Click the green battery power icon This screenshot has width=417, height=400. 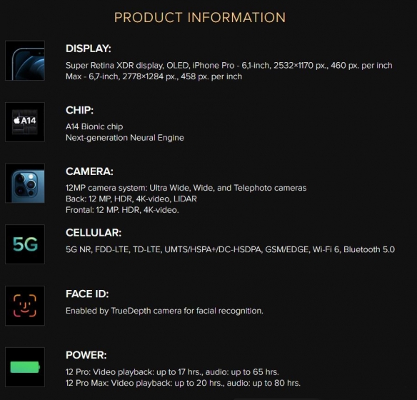(25, 366)
